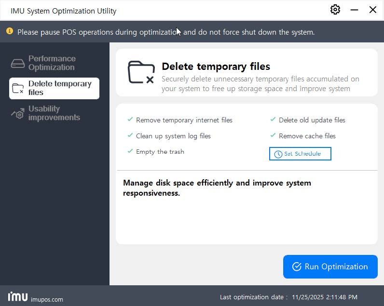Viewport: 384px width, 306px height.
Task: Click 'Remove cache files' label
Action: click(307, 136)
